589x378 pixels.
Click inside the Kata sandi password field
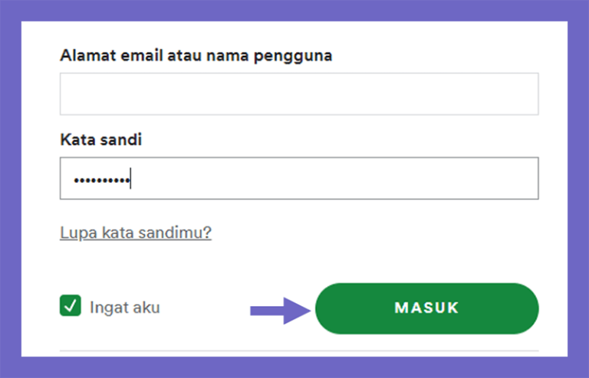(299, 178)
